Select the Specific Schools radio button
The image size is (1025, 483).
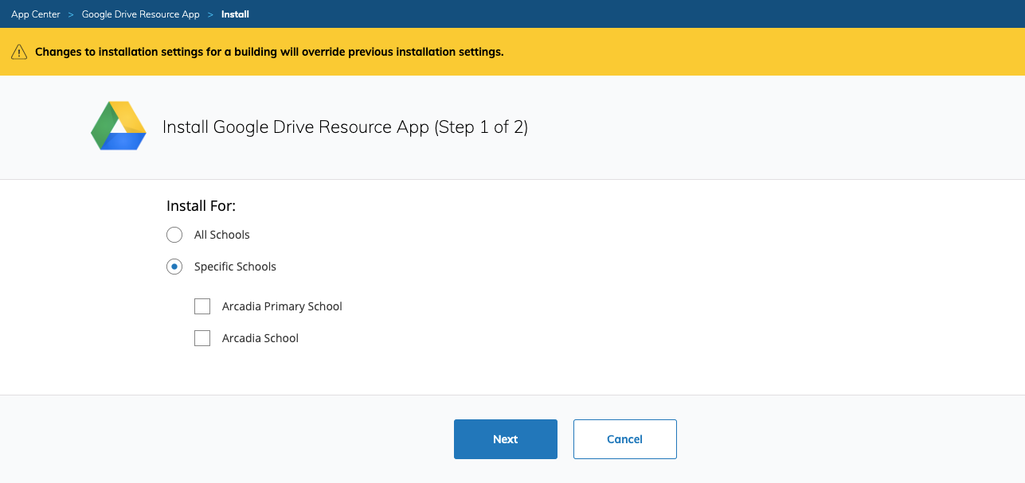[174, 267]
